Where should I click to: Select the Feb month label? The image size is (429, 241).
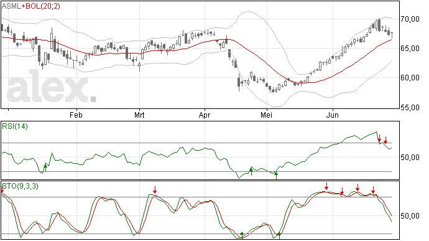coord(76,115)
